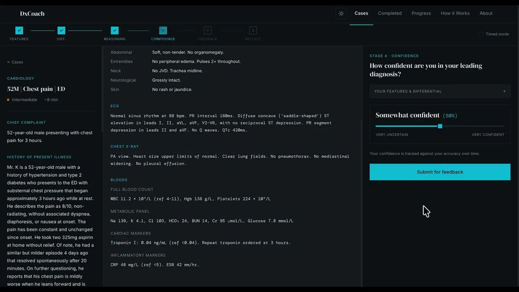Viewport: 519px width, 292px height.
Task: Click the Skin exam row
Action: 151,90
